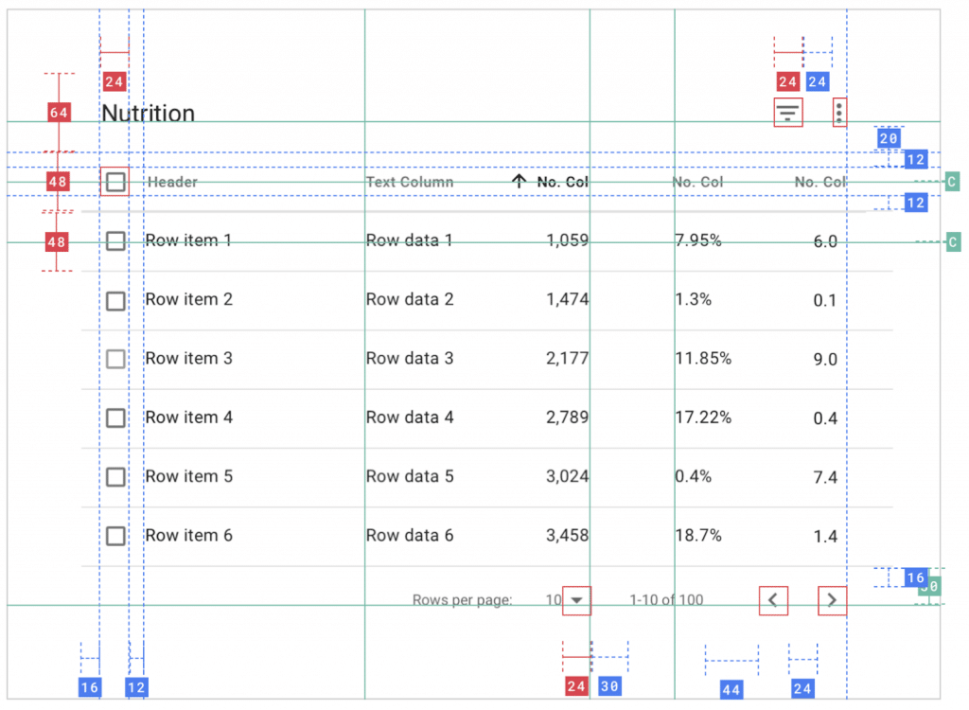This screenshot has width=969, height=710.
Task: Go to previous page chevron
Action: point(773,600)
